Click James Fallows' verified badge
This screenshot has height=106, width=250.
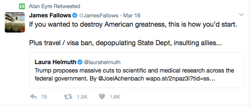pos(74,15)
